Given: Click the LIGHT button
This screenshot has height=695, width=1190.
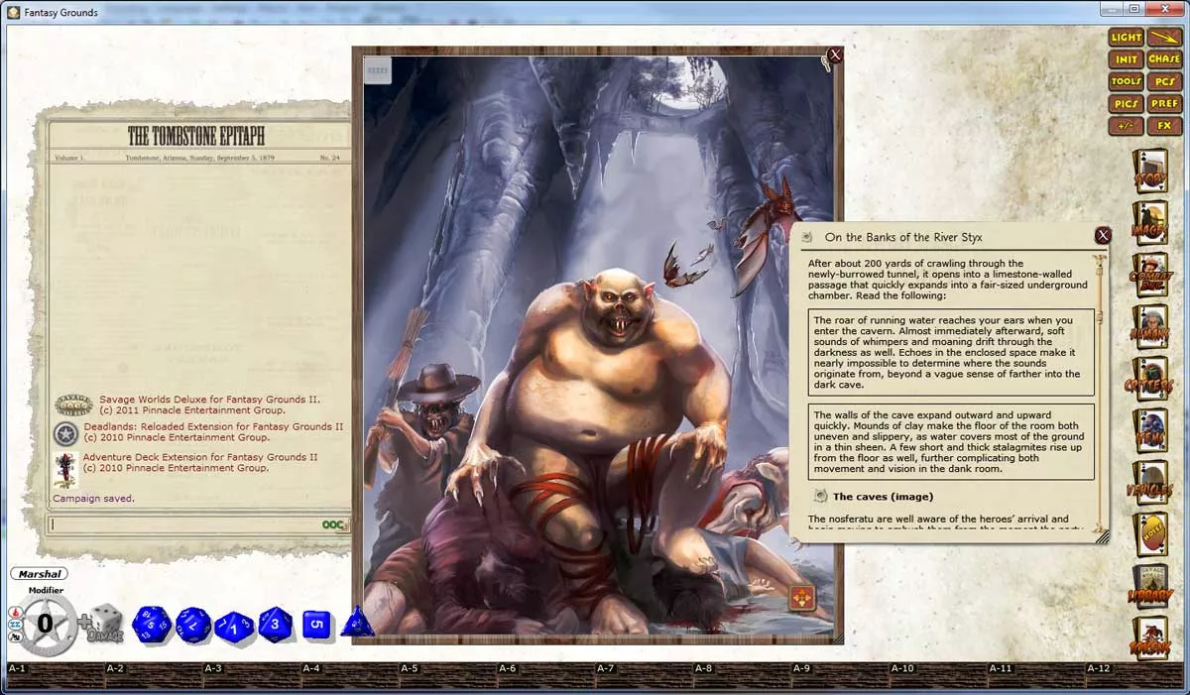Looking at the screenshot, I should [x=1127, y=38].
